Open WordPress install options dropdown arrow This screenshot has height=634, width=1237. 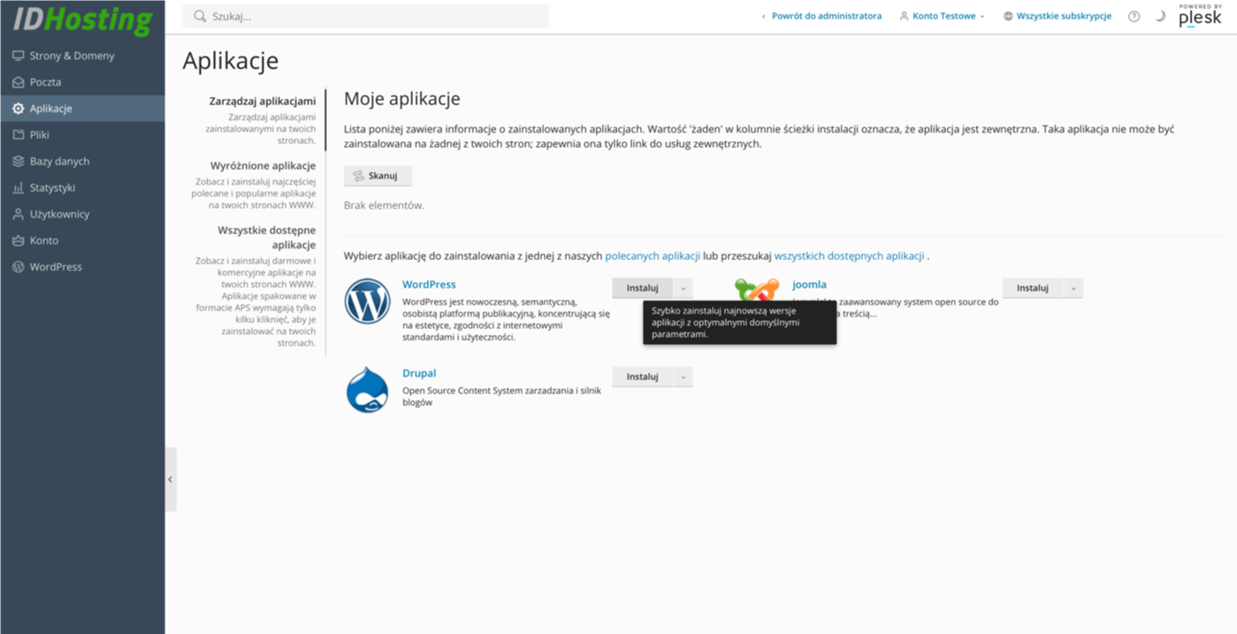click(683, 288)
